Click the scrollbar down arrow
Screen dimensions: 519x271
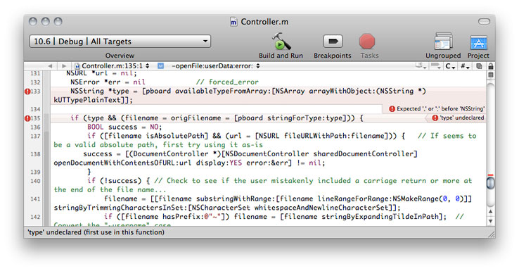491,221
